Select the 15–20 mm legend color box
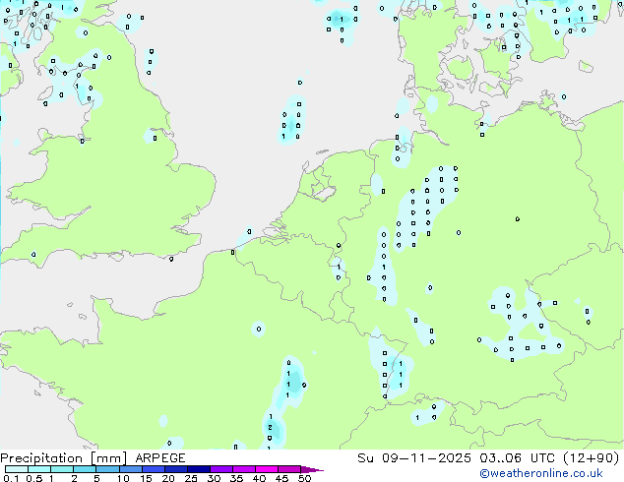 pyautogui.click(x=153, y=469)
